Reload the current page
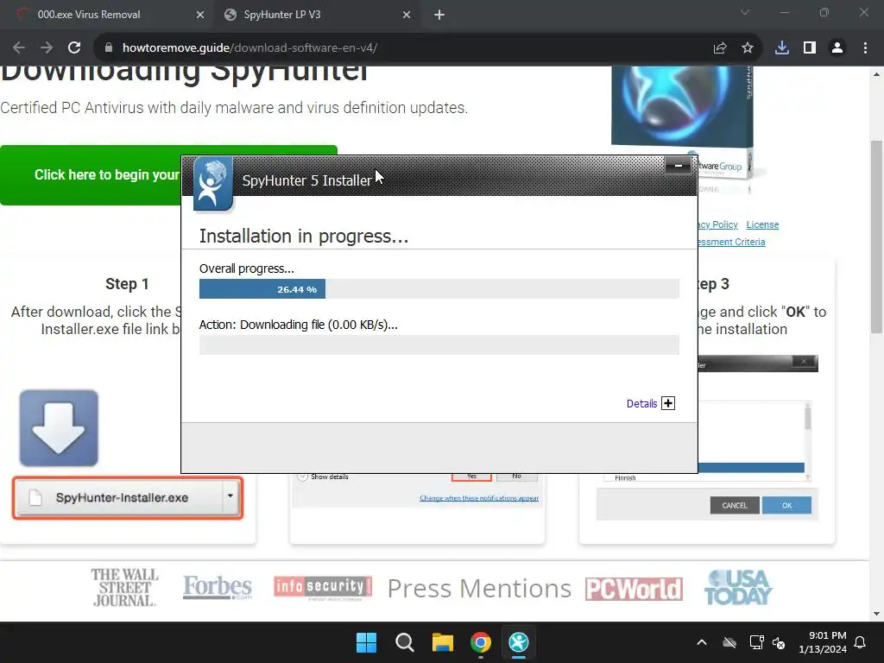Screen dimensions: 884x663 tap(74, 48)
